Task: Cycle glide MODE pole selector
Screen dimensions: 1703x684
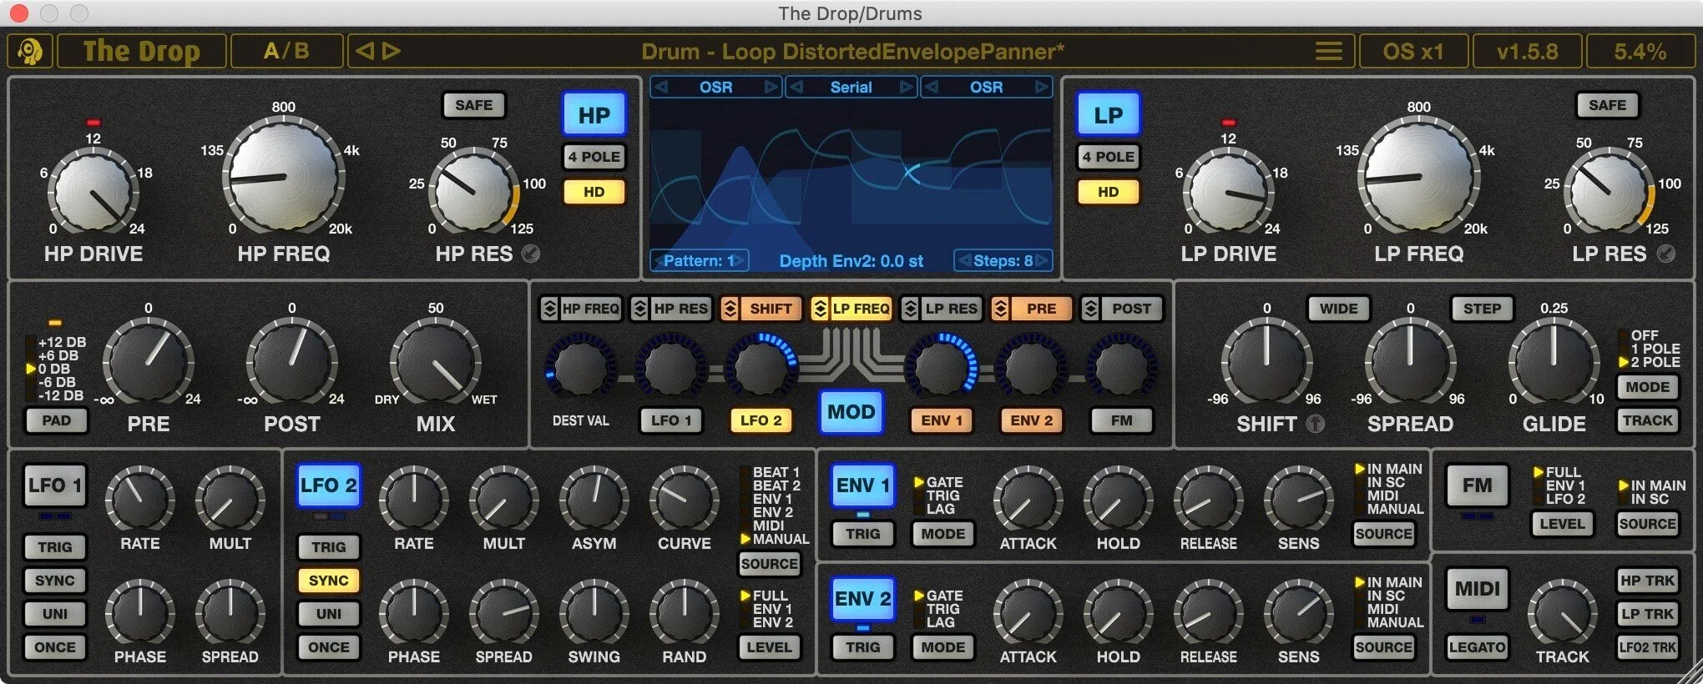Action: [x=1647, y=387]
